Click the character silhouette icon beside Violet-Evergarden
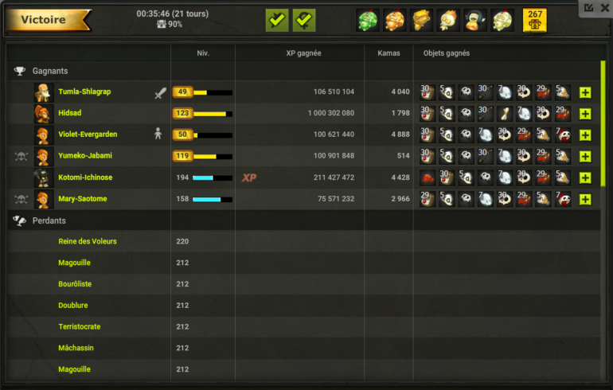This screenshot has width=613, height=390. point(158,134)
